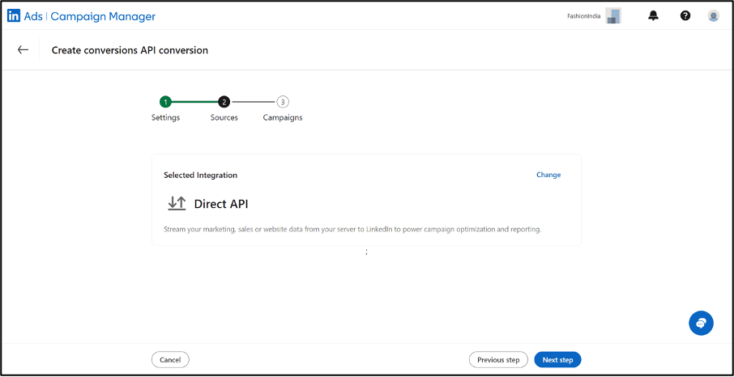Jump to step 3 Campaigns circle

click(282, 102)
